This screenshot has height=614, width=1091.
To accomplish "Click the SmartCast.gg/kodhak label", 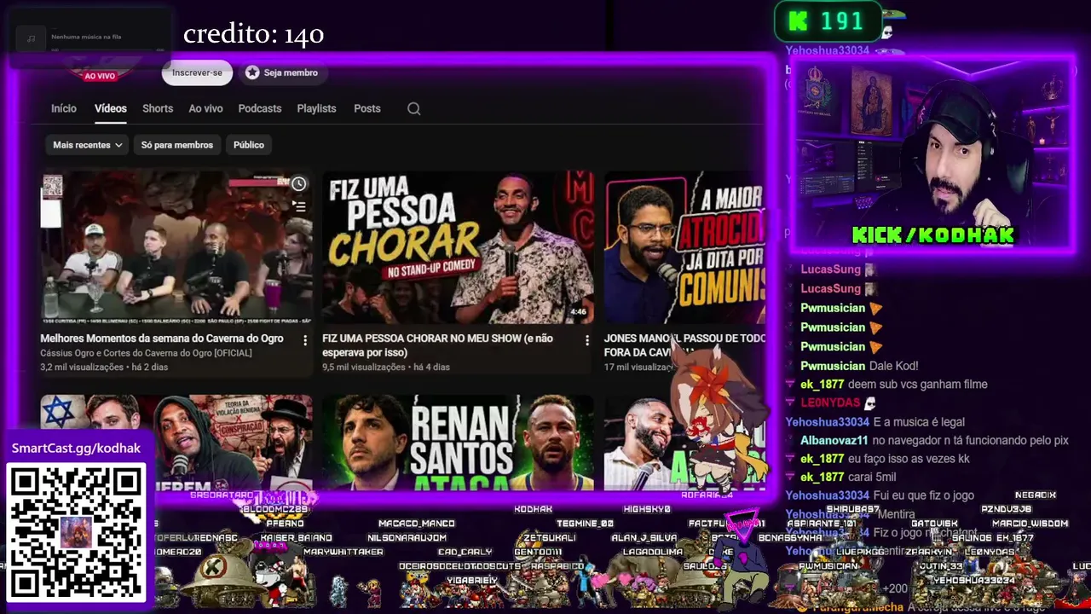I will click(x=76, y=449).
